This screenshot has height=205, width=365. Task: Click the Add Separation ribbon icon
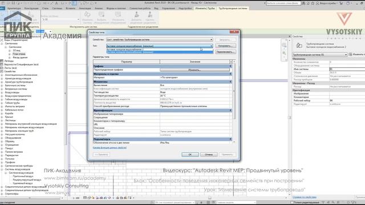[137, 15]
